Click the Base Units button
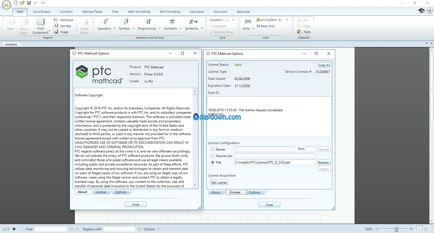 click(x=266, y=26)
